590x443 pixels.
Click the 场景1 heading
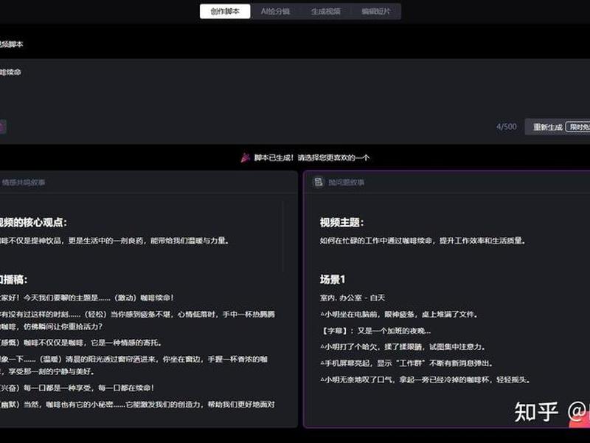[333, 280]
